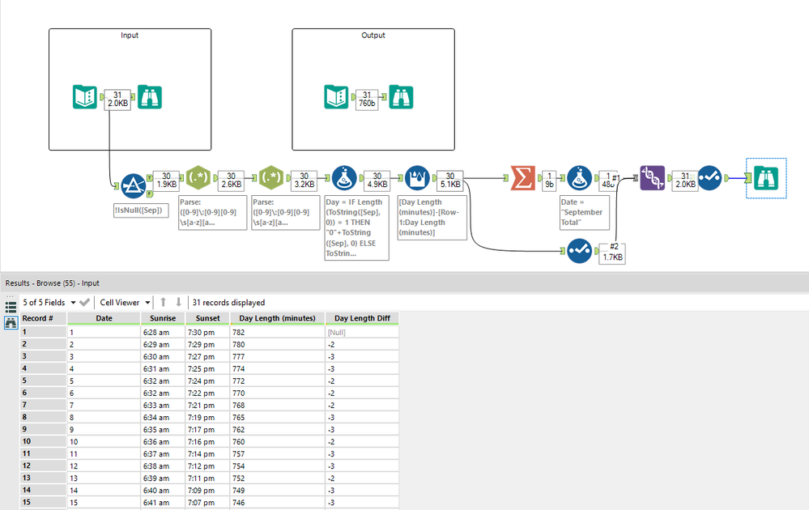Click the Browse binoculars in Output container
Viewport: 809px width, 510px height.
[401, 97]
